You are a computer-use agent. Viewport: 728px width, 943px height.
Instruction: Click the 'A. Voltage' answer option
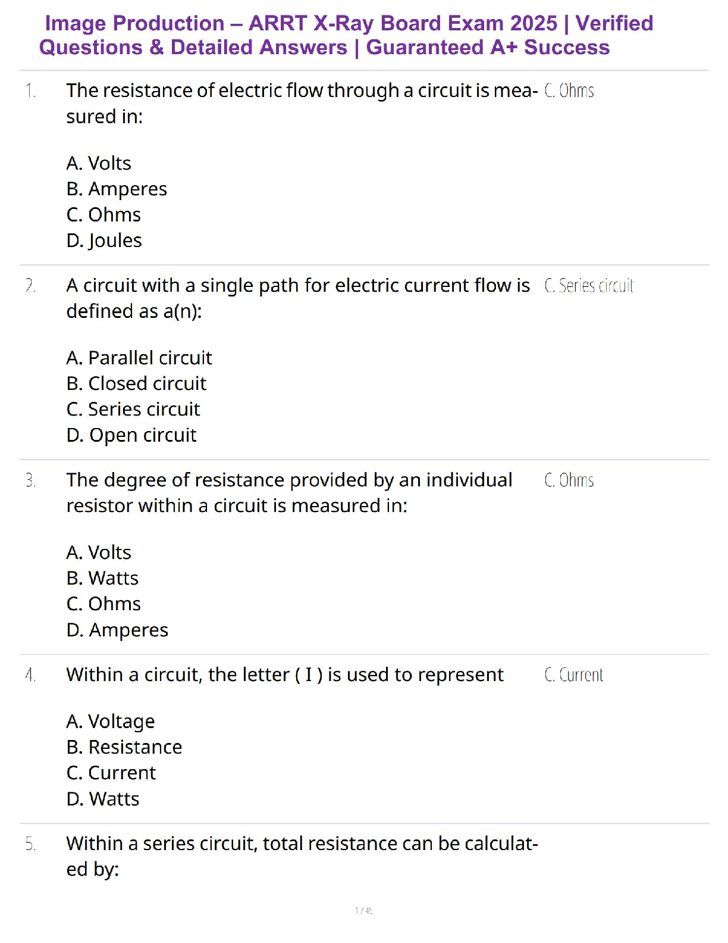coord(111,722)
